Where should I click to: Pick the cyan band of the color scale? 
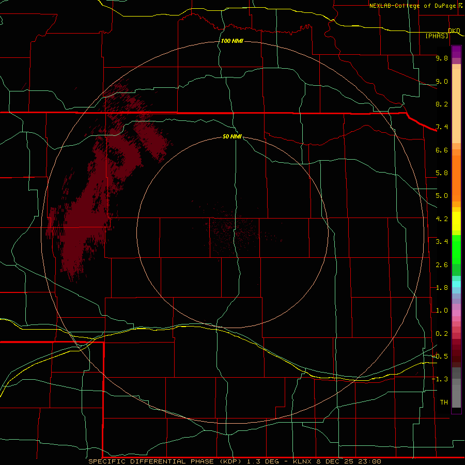[456, 284]
